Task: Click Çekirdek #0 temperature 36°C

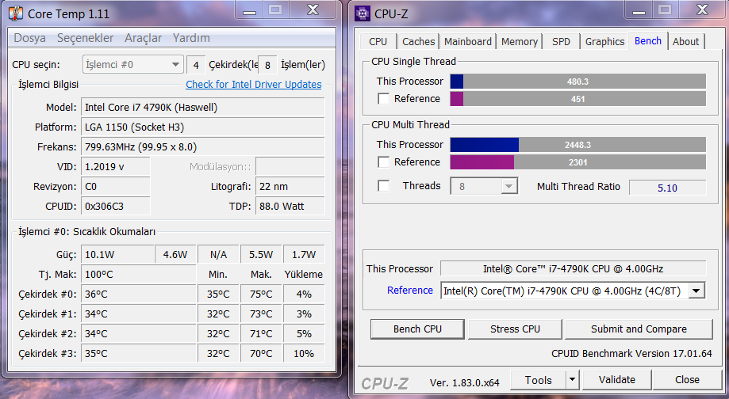Action: [x=138, y=294]
